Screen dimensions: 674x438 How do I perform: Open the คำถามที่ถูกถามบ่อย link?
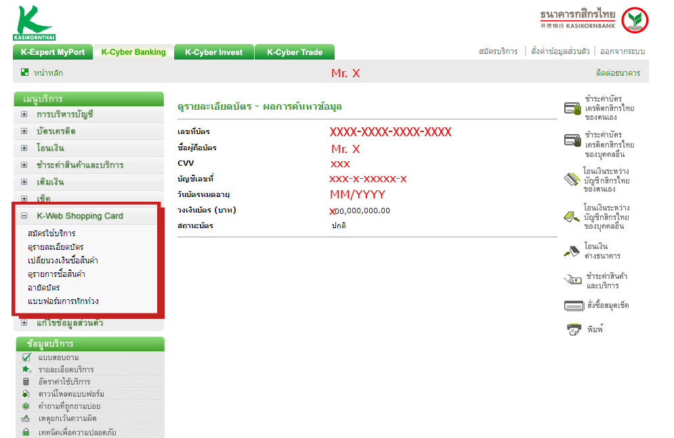(x=69, y=406)
